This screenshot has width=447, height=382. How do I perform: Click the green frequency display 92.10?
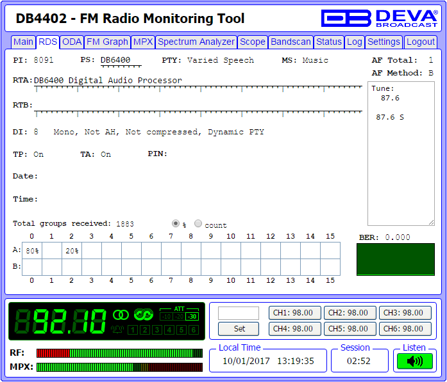61,321
